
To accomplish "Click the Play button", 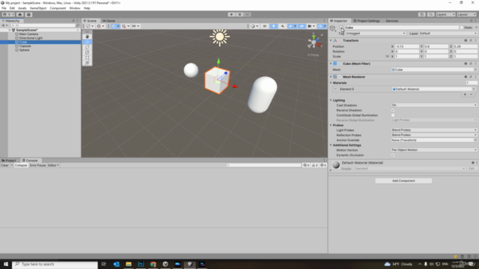I will click(x=231, y=14).
